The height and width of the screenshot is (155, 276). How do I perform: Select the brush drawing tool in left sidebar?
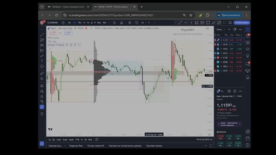[x=42, y=56]
